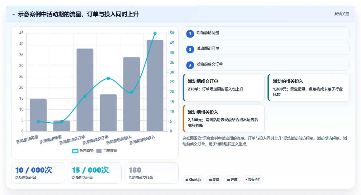Click the icon in the Chart.js tag
This screenshot has height=195, width=361.
click(187, 180)
